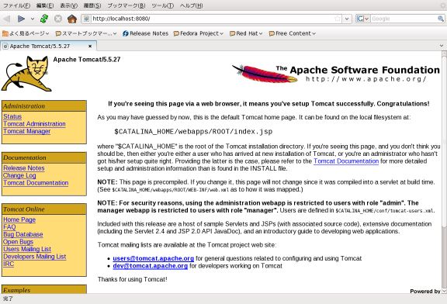The height and width of the screenshot is (304, 447).
Task: Expand the Fedora Project bookmarks folder
Action: click(199, 33)
